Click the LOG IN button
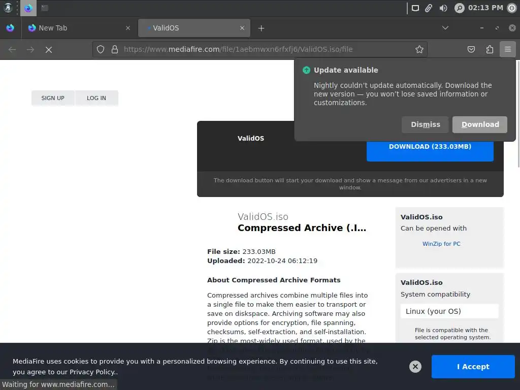The width and height of the screenshot is (520, 390). tap(96, 98)
